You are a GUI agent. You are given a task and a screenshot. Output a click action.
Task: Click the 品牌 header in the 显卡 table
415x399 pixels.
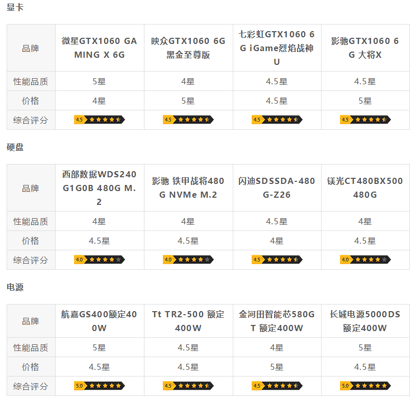(31, 49)
